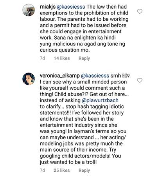View the 14 likes list
Screen dimensions: 149x176
[x=62, y=58]
